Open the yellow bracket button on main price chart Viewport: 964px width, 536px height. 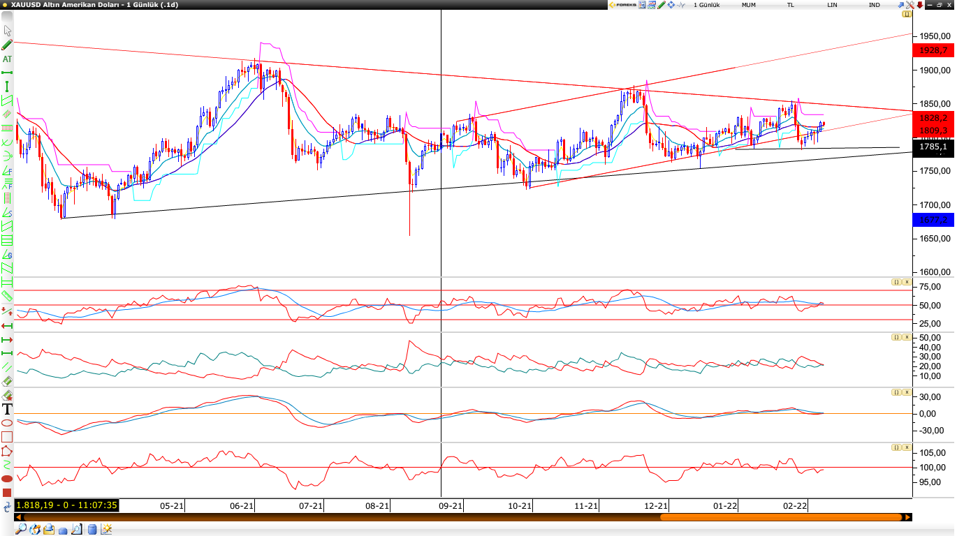pyautogui.click(x=907, y=13)
